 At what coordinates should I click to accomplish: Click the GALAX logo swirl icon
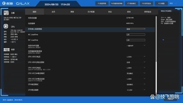(x=4, y=3)
